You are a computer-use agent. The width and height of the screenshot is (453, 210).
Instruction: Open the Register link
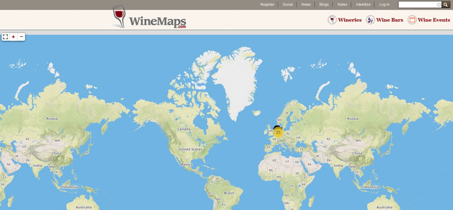267,5
